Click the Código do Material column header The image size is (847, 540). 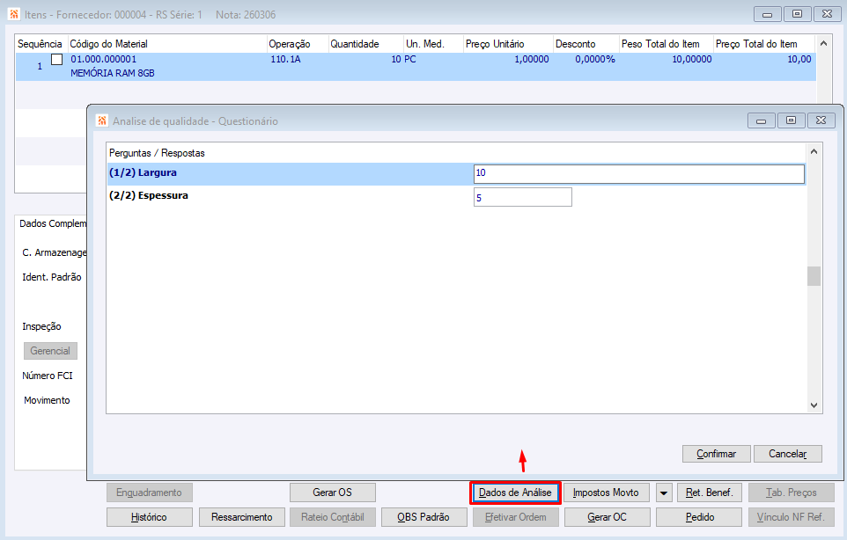[166, 44]
